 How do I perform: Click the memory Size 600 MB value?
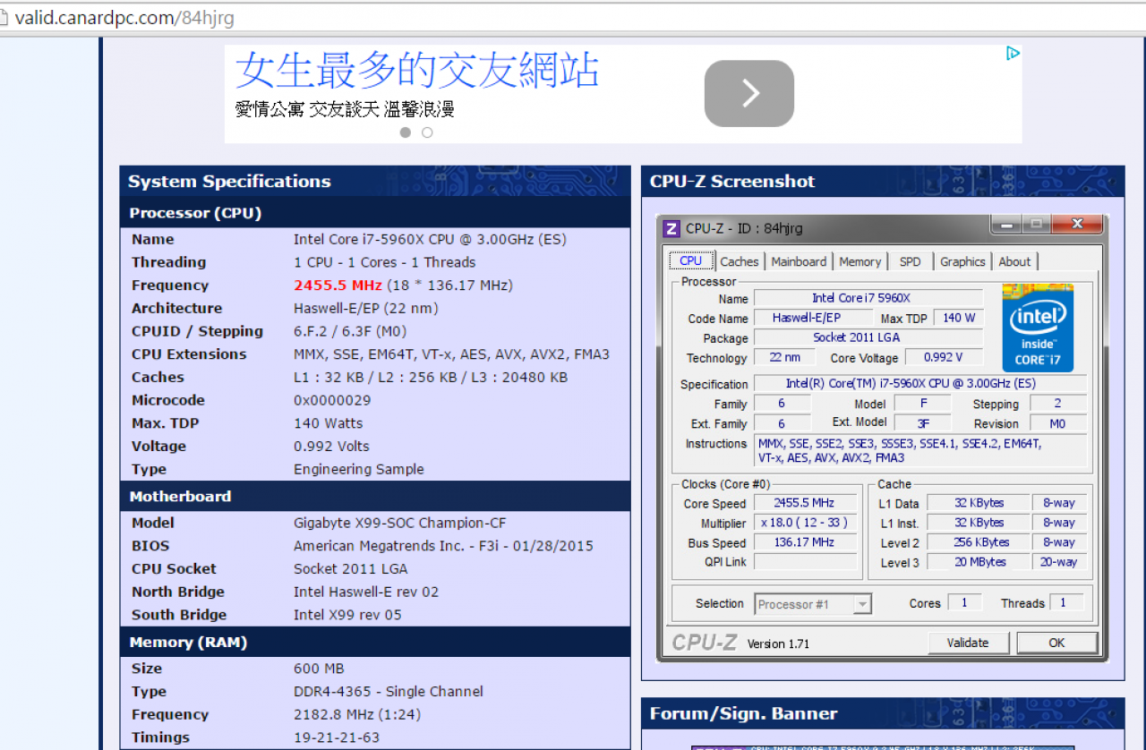tap(319, 669)
